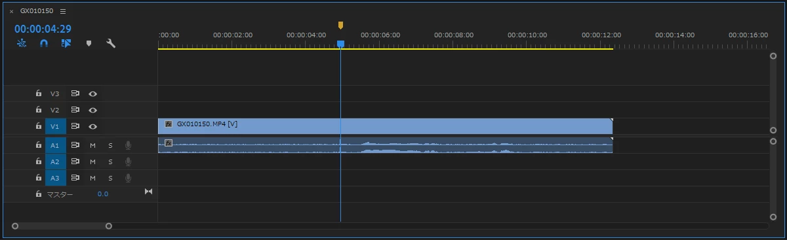Screen dimensions: 787x240
Task: Select the GX010150.MP4 [V] video clip
Action: pos(385,126)
